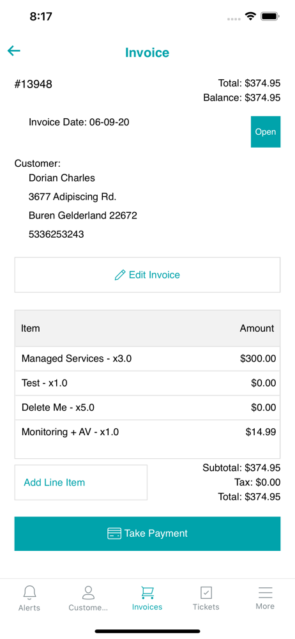Image resolution: width=295 pixels, height=639 pixels.
Task: Tap the Take Payment button
Action: click(147, 534)
